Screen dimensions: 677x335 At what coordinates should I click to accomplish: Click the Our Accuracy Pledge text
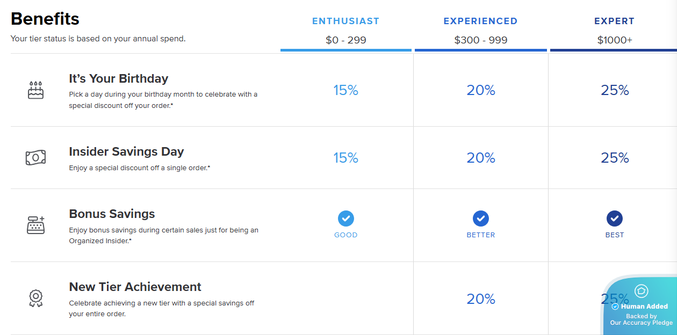click(x=641, y=323)
